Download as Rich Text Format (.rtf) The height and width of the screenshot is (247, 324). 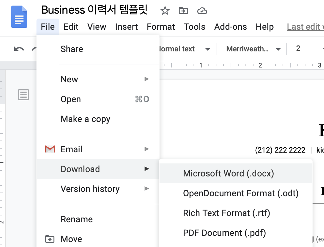coord(236,213)
